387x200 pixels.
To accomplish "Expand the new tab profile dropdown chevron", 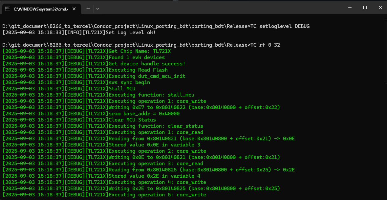I will [x=98, y=9].
